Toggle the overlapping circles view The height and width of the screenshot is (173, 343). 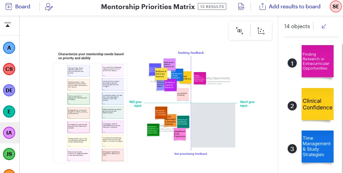(x=240, y=31)
